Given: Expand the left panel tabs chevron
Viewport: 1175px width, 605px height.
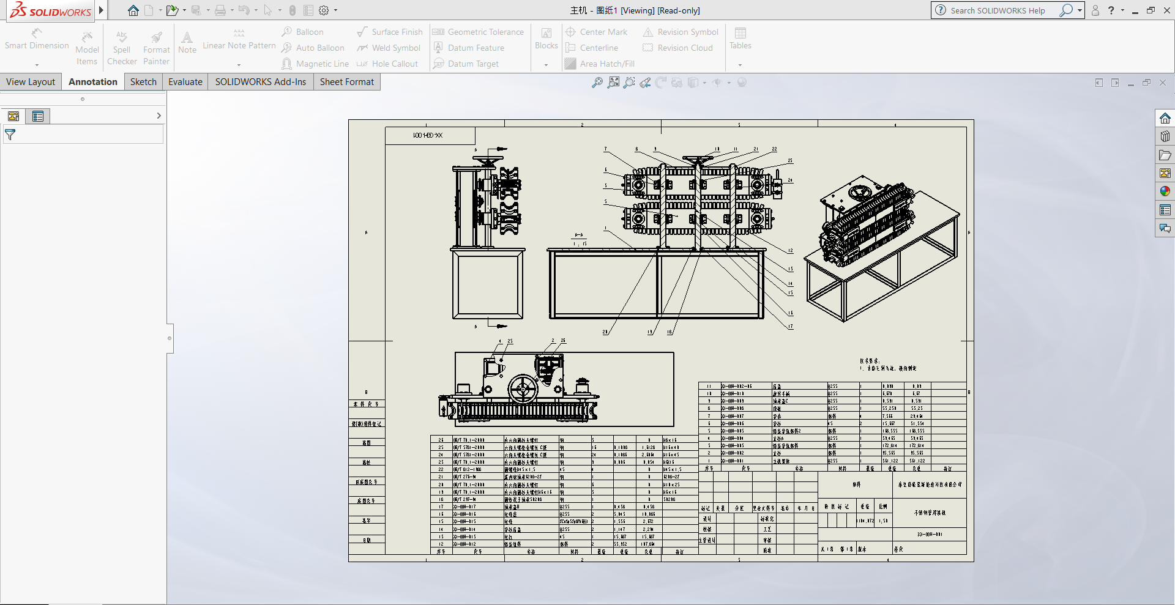Looking at the screenshot, I should pos(159,116).
